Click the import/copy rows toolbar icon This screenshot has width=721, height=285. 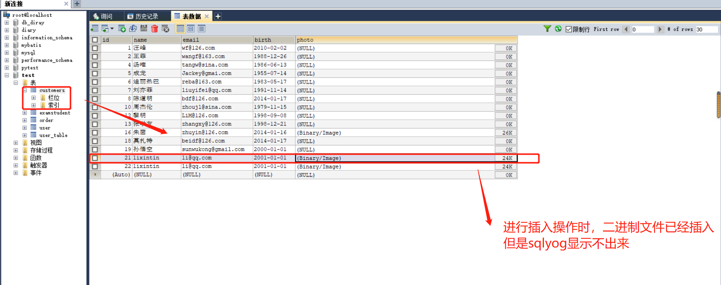(105, 29)
